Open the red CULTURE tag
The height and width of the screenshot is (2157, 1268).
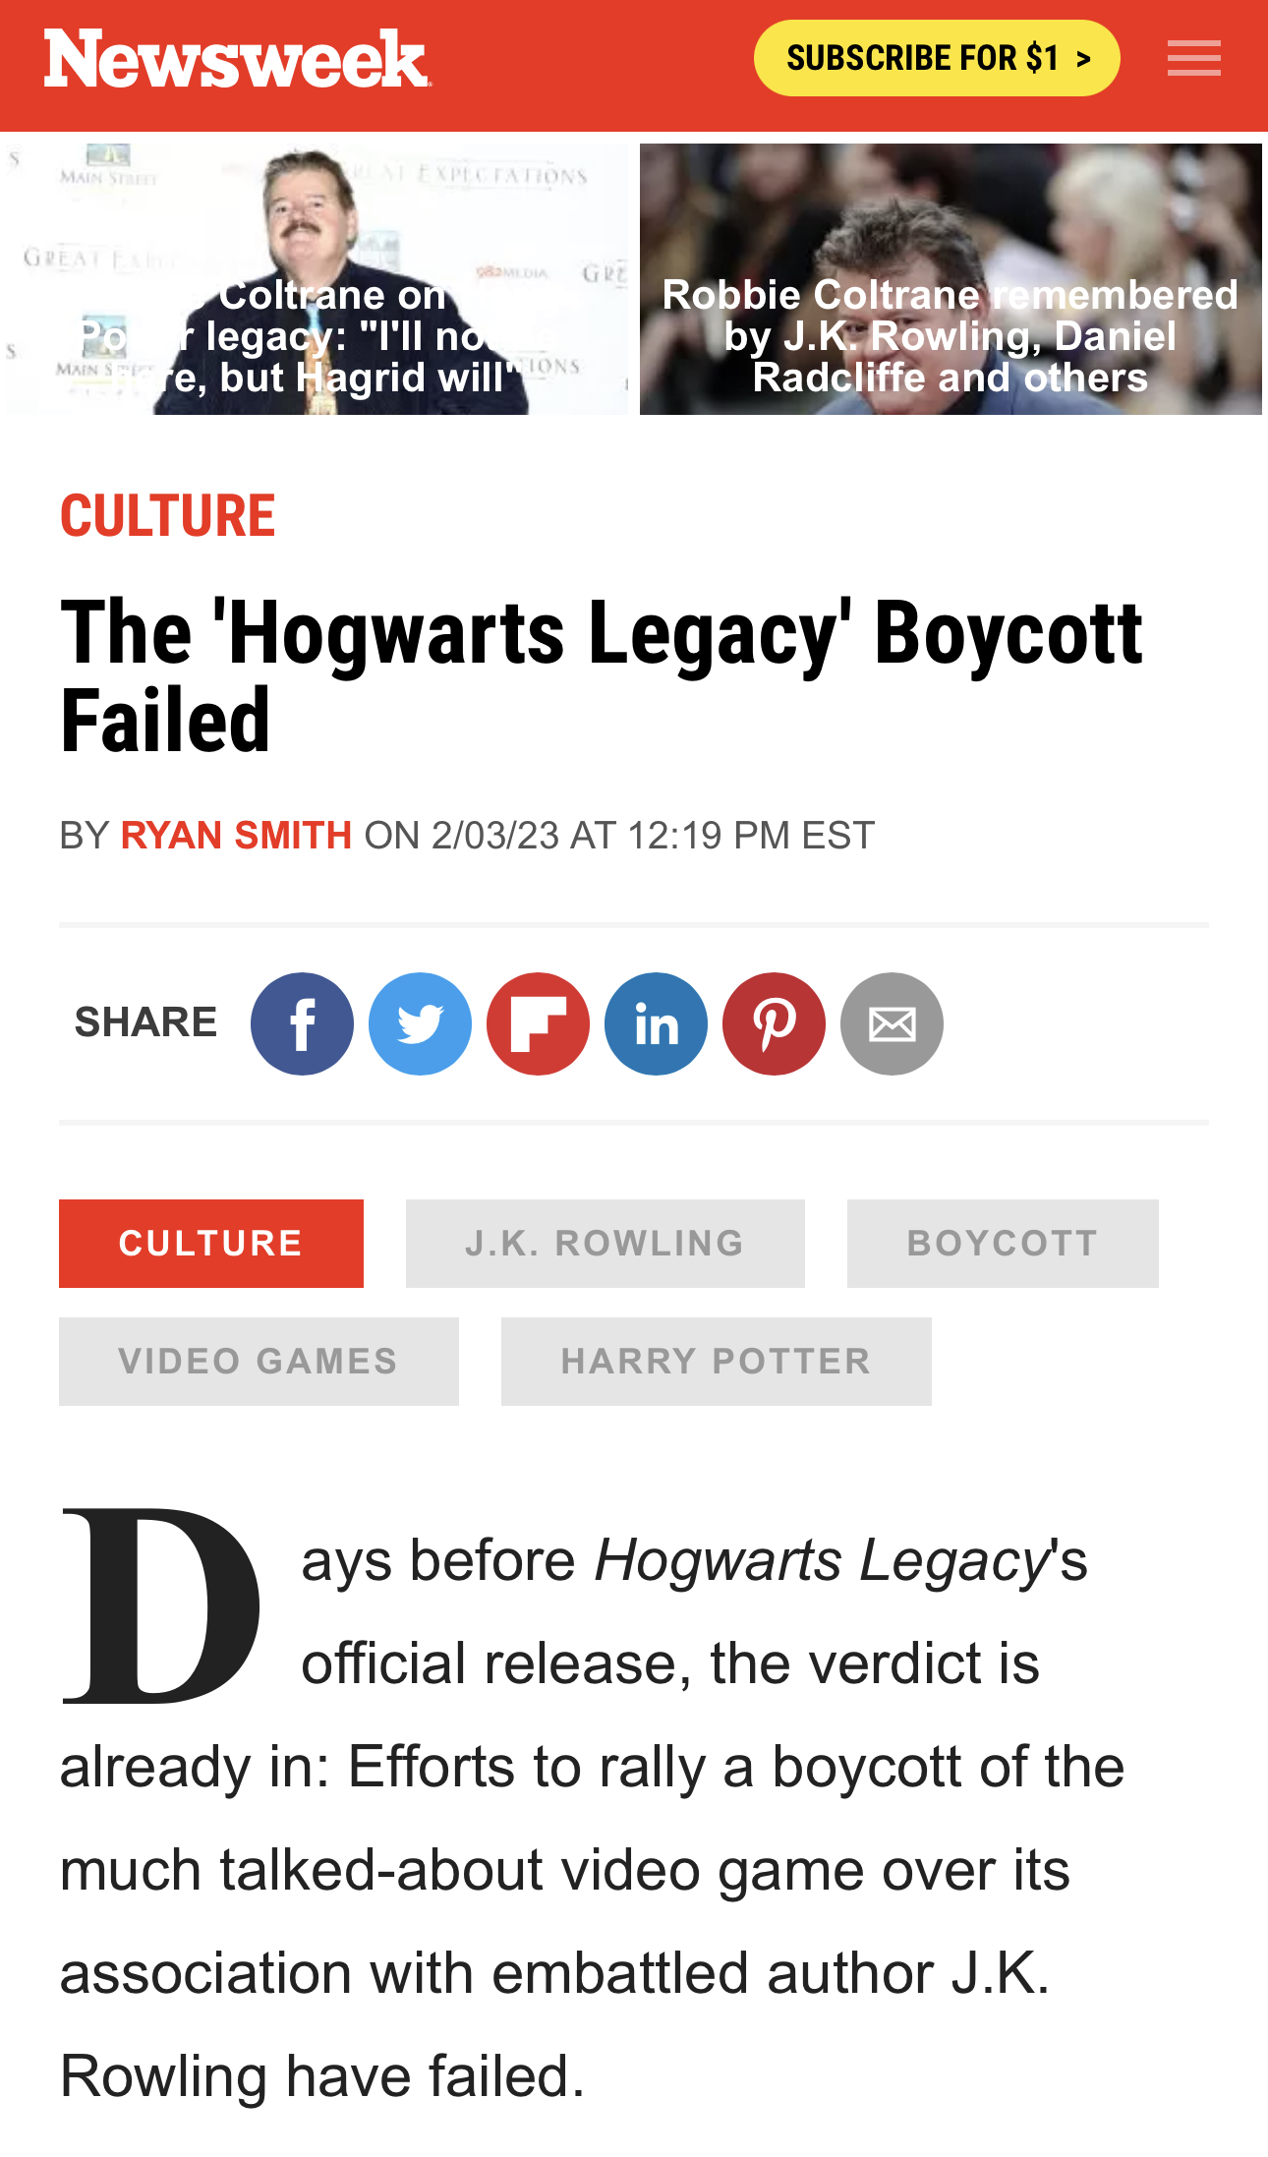[x=211, y=1244]
